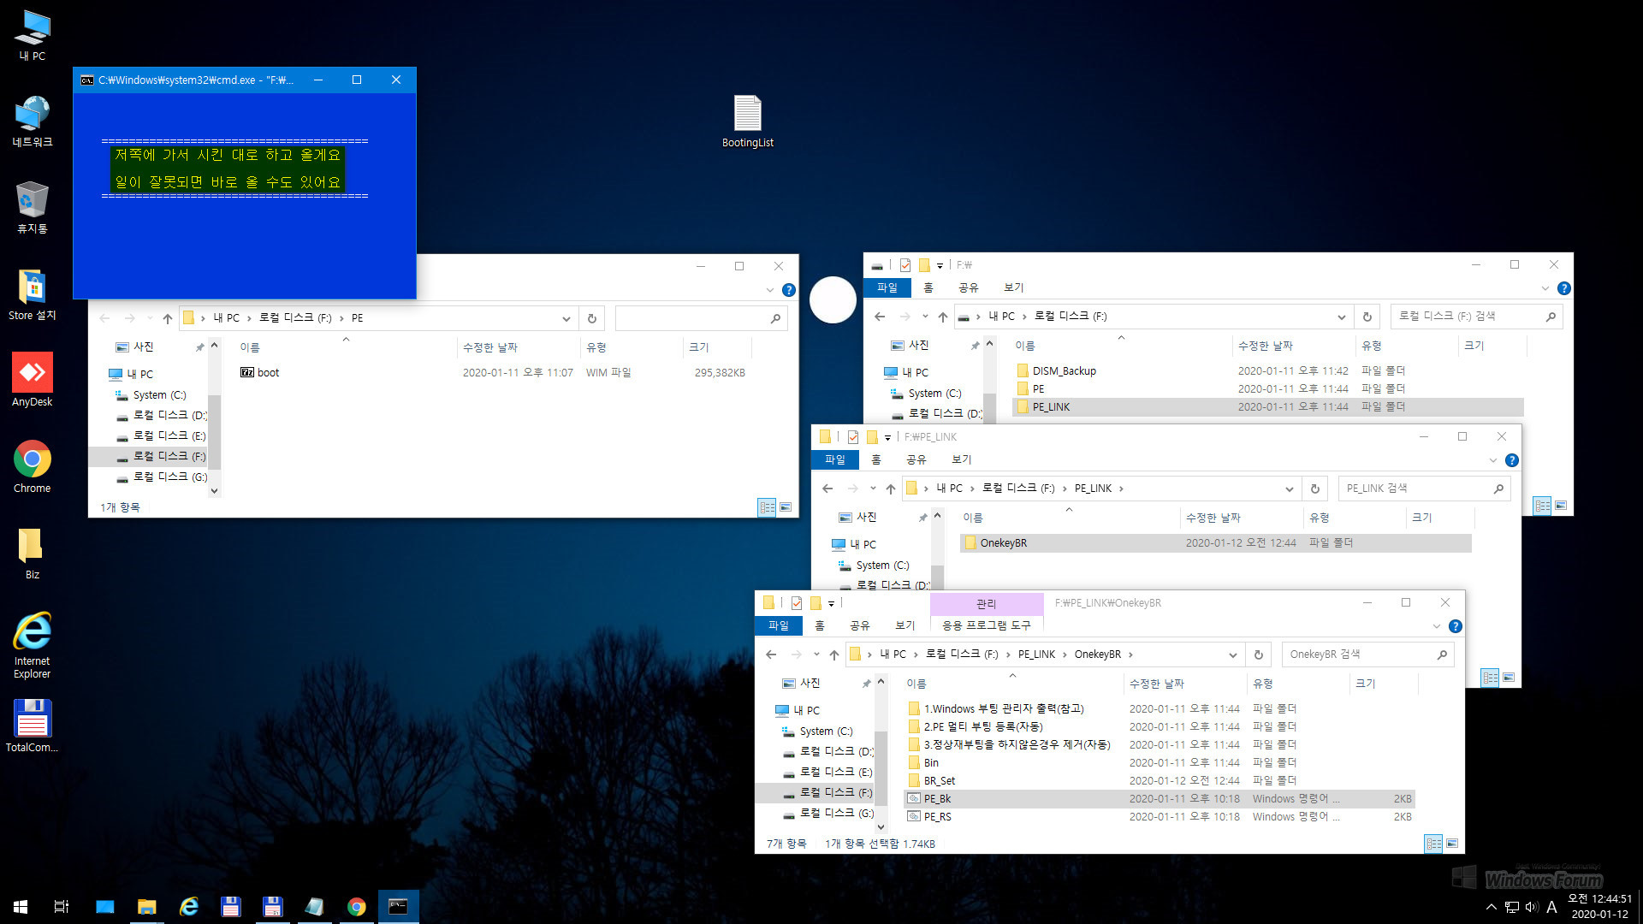This screenshot has width=1643, height=924.
Task: Expand address history dropdown in OnekeyBR window
Action: [1232, 654]
